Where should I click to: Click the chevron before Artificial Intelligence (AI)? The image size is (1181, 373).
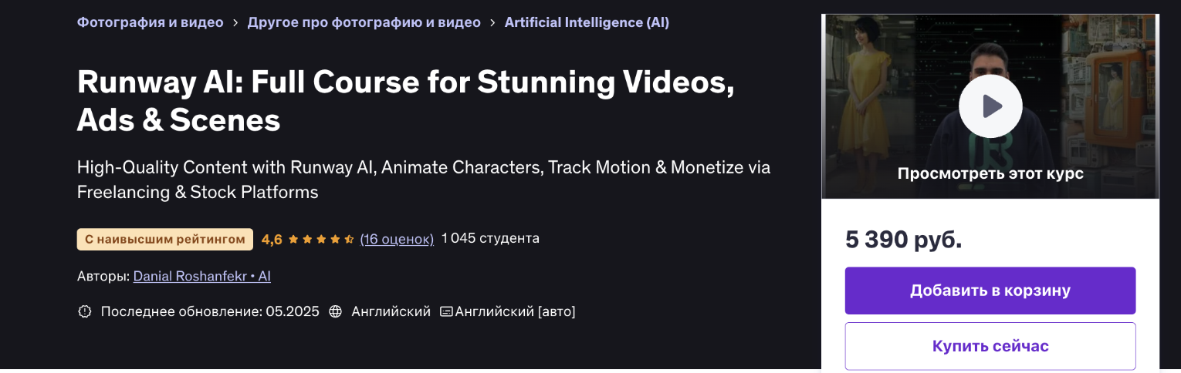(492, 23)
